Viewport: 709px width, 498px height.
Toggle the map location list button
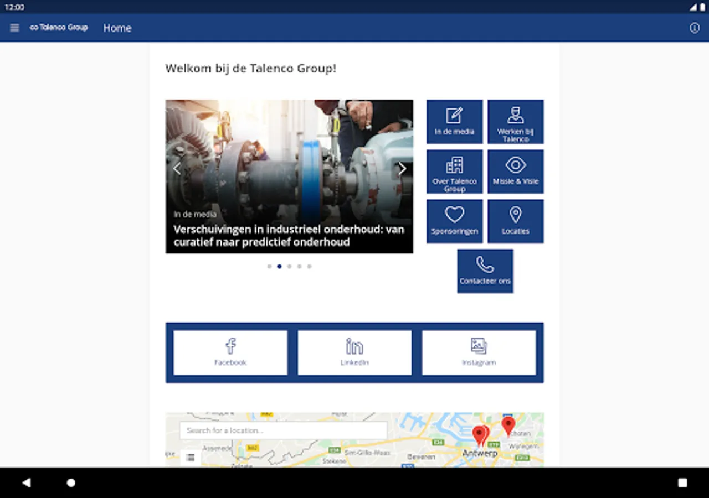pyautogui.click(x=191, y=457)
